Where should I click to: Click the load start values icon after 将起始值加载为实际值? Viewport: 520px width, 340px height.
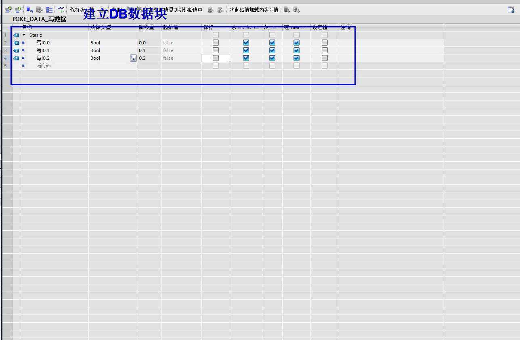click(287, 10)
